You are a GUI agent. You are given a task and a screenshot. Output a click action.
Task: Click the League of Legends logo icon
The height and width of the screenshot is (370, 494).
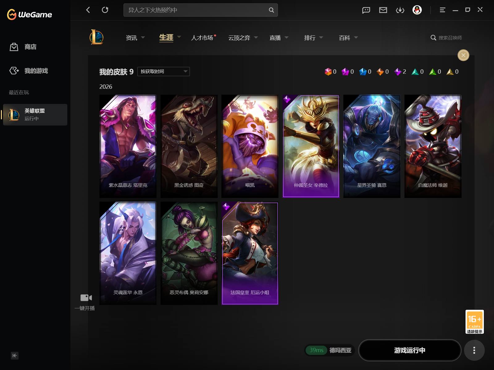[x=97, y=37]
